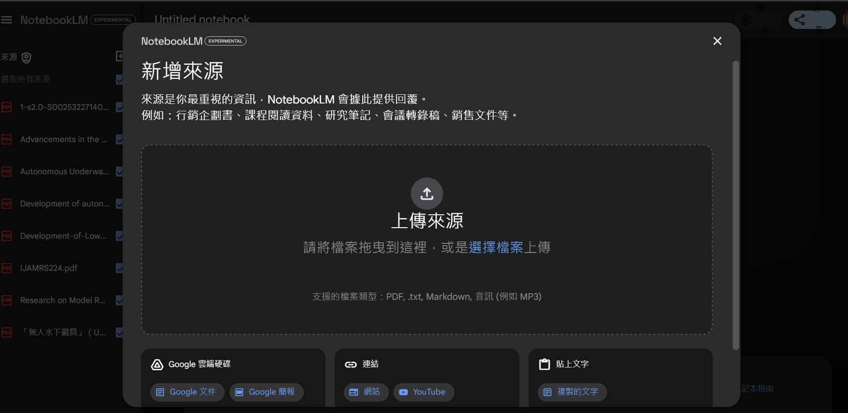Click the clipboard paste-text icon
848x413 pixels.
coord(545,364)
